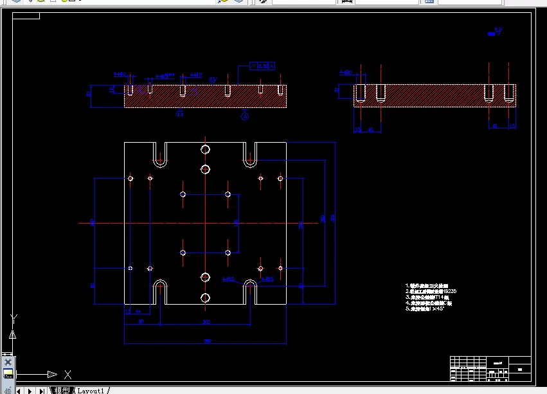Click the window icon below Explode

pos(8,374)
